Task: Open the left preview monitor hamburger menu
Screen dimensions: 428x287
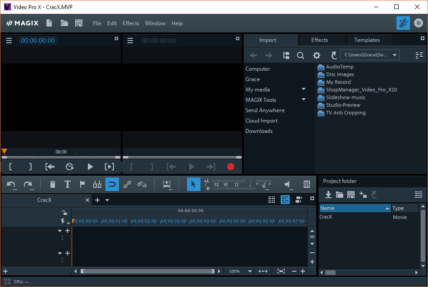Action: 9,41
